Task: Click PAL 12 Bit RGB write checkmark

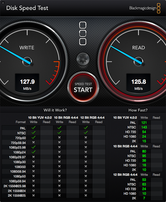Action: 86,128
